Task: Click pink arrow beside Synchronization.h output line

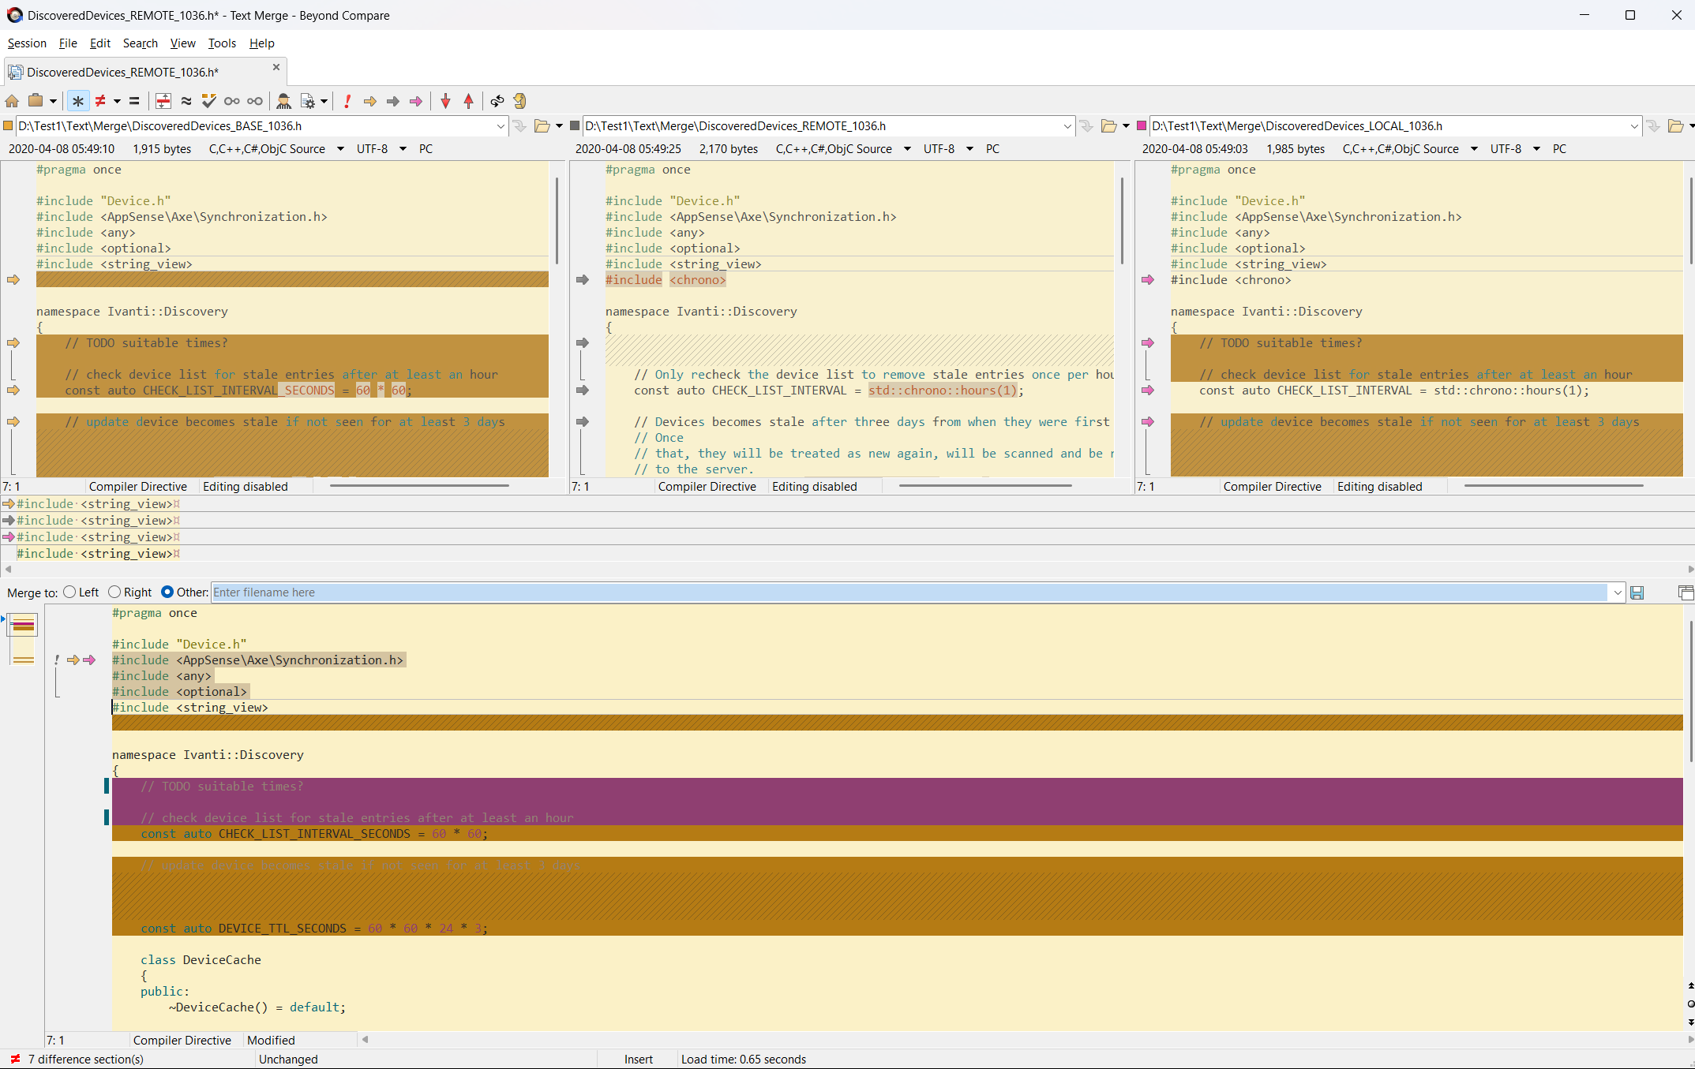Action: 89,660
